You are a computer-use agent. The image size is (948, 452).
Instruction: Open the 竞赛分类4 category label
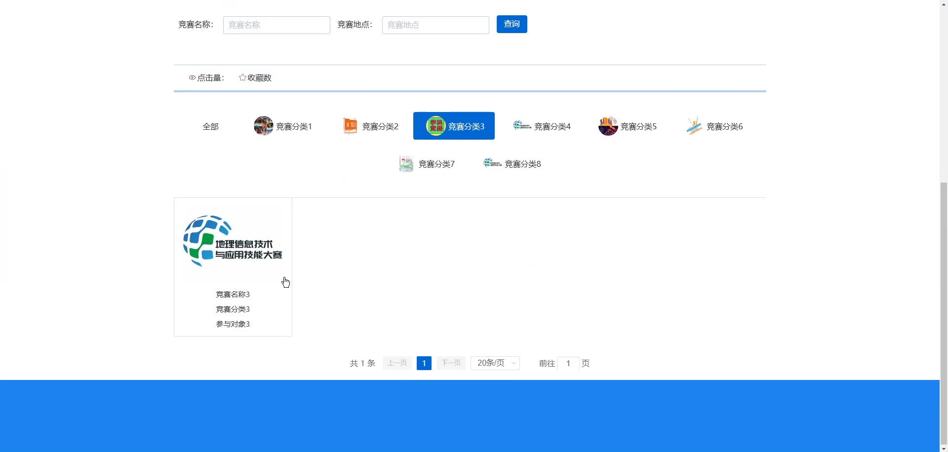[553, 126]
